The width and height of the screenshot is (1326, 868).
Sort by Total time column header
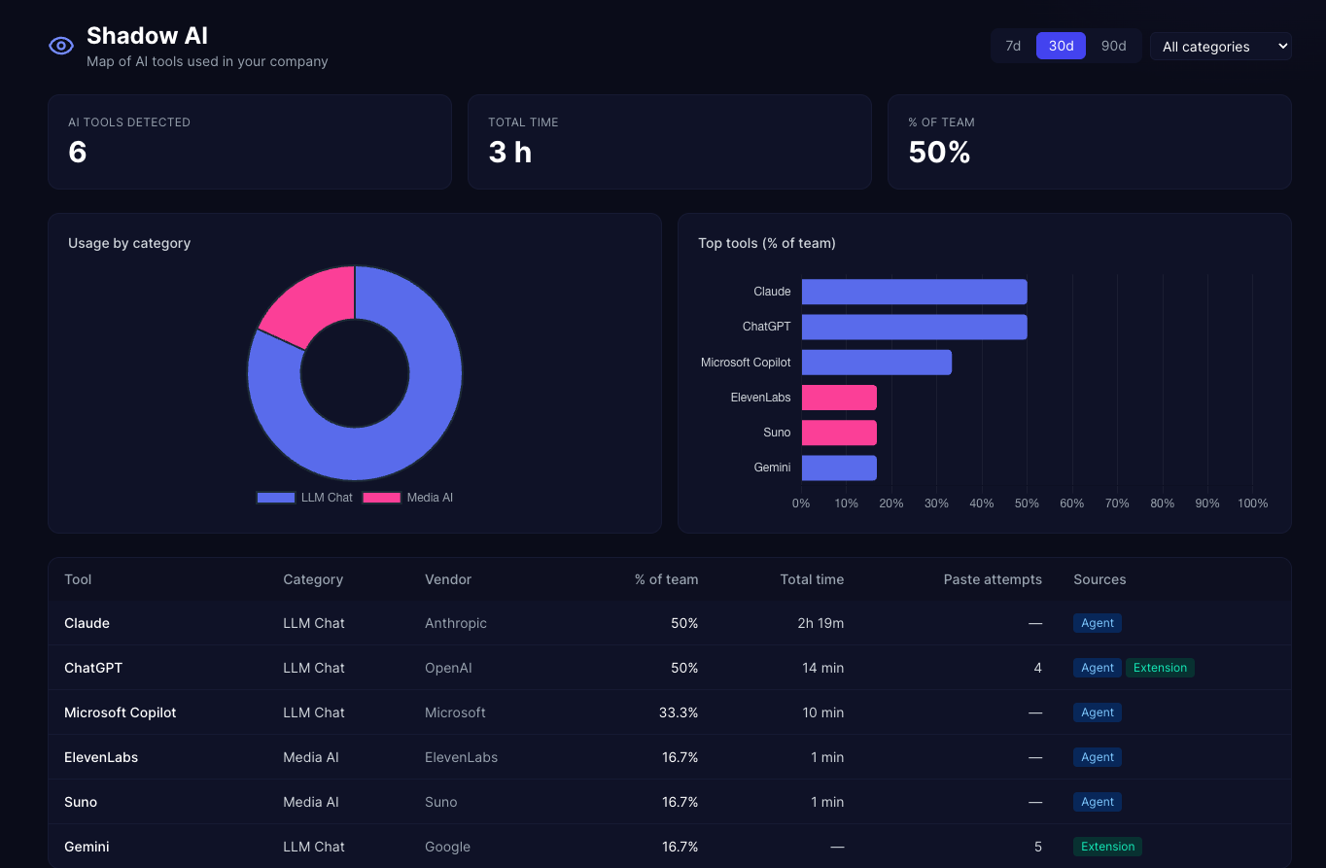(812, 579)
